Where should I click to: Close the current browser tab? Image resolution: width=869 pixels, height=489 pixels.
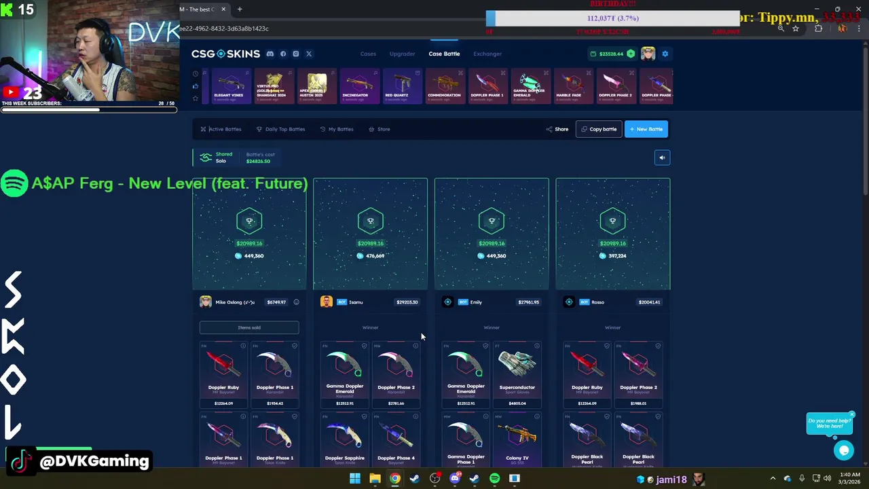[x=223, y=9]
